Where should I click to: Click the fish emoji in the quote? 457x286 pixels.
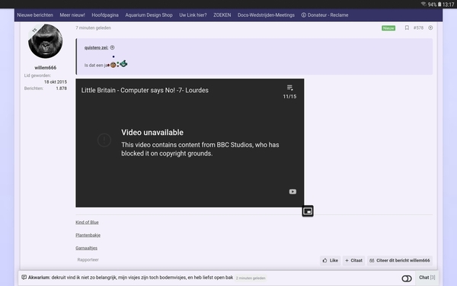pyautogui.click(x=123, y=63)
